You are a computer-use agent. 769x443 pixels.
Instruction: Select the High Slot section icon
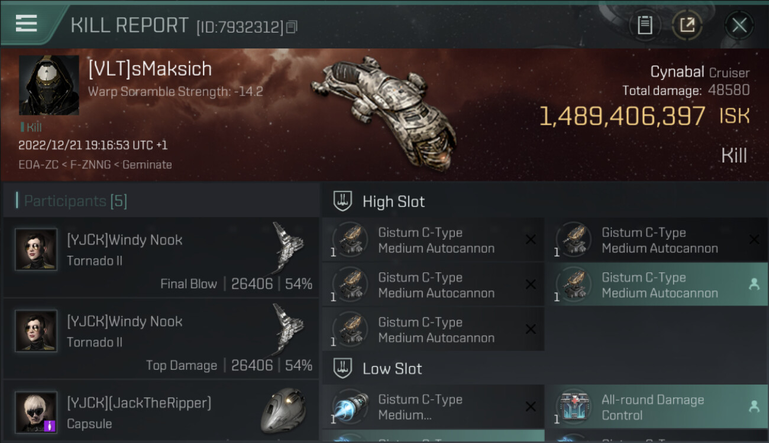[343, 201]
